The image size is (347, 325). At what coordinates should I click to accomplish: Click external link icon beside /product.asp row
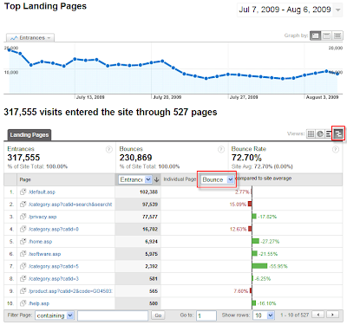coord(23,290)
